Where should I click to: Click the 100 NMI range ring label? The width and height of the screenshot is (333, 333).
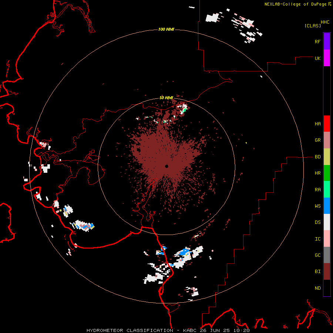tap(166, 29)
